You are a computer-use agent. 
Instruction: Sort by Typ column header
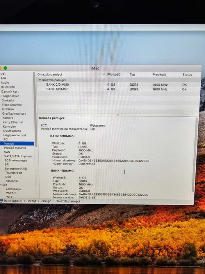click(132, 74)
